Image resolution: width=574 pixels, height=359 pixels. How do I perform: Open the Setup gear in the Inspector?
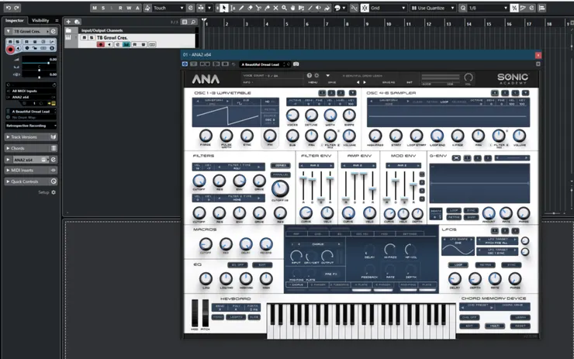click(54, 192)
